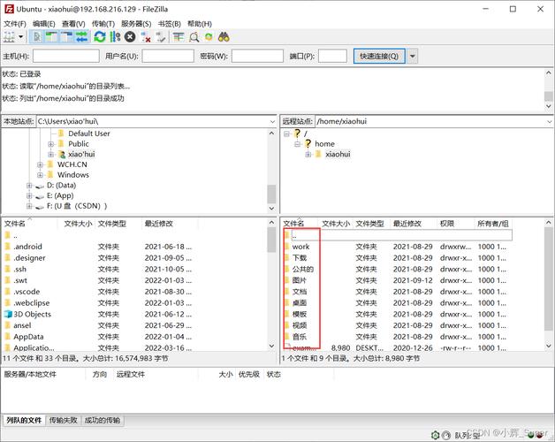The height and width of the screenshot is (442, 555).
Task: Open the 文件(F) menu
Action: 15,24
